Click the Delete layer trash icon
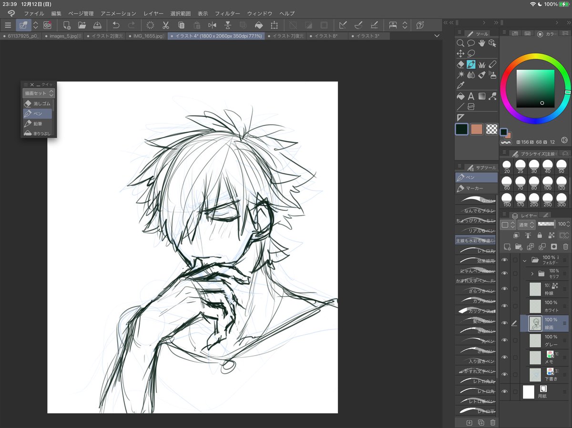 tap(566, 247)
